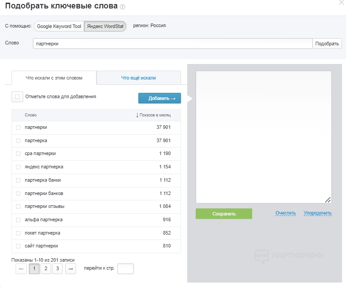Focus the перейти к стр. page input
The width and height of the screenshot is (346, 287).
[x=125, y=269]
